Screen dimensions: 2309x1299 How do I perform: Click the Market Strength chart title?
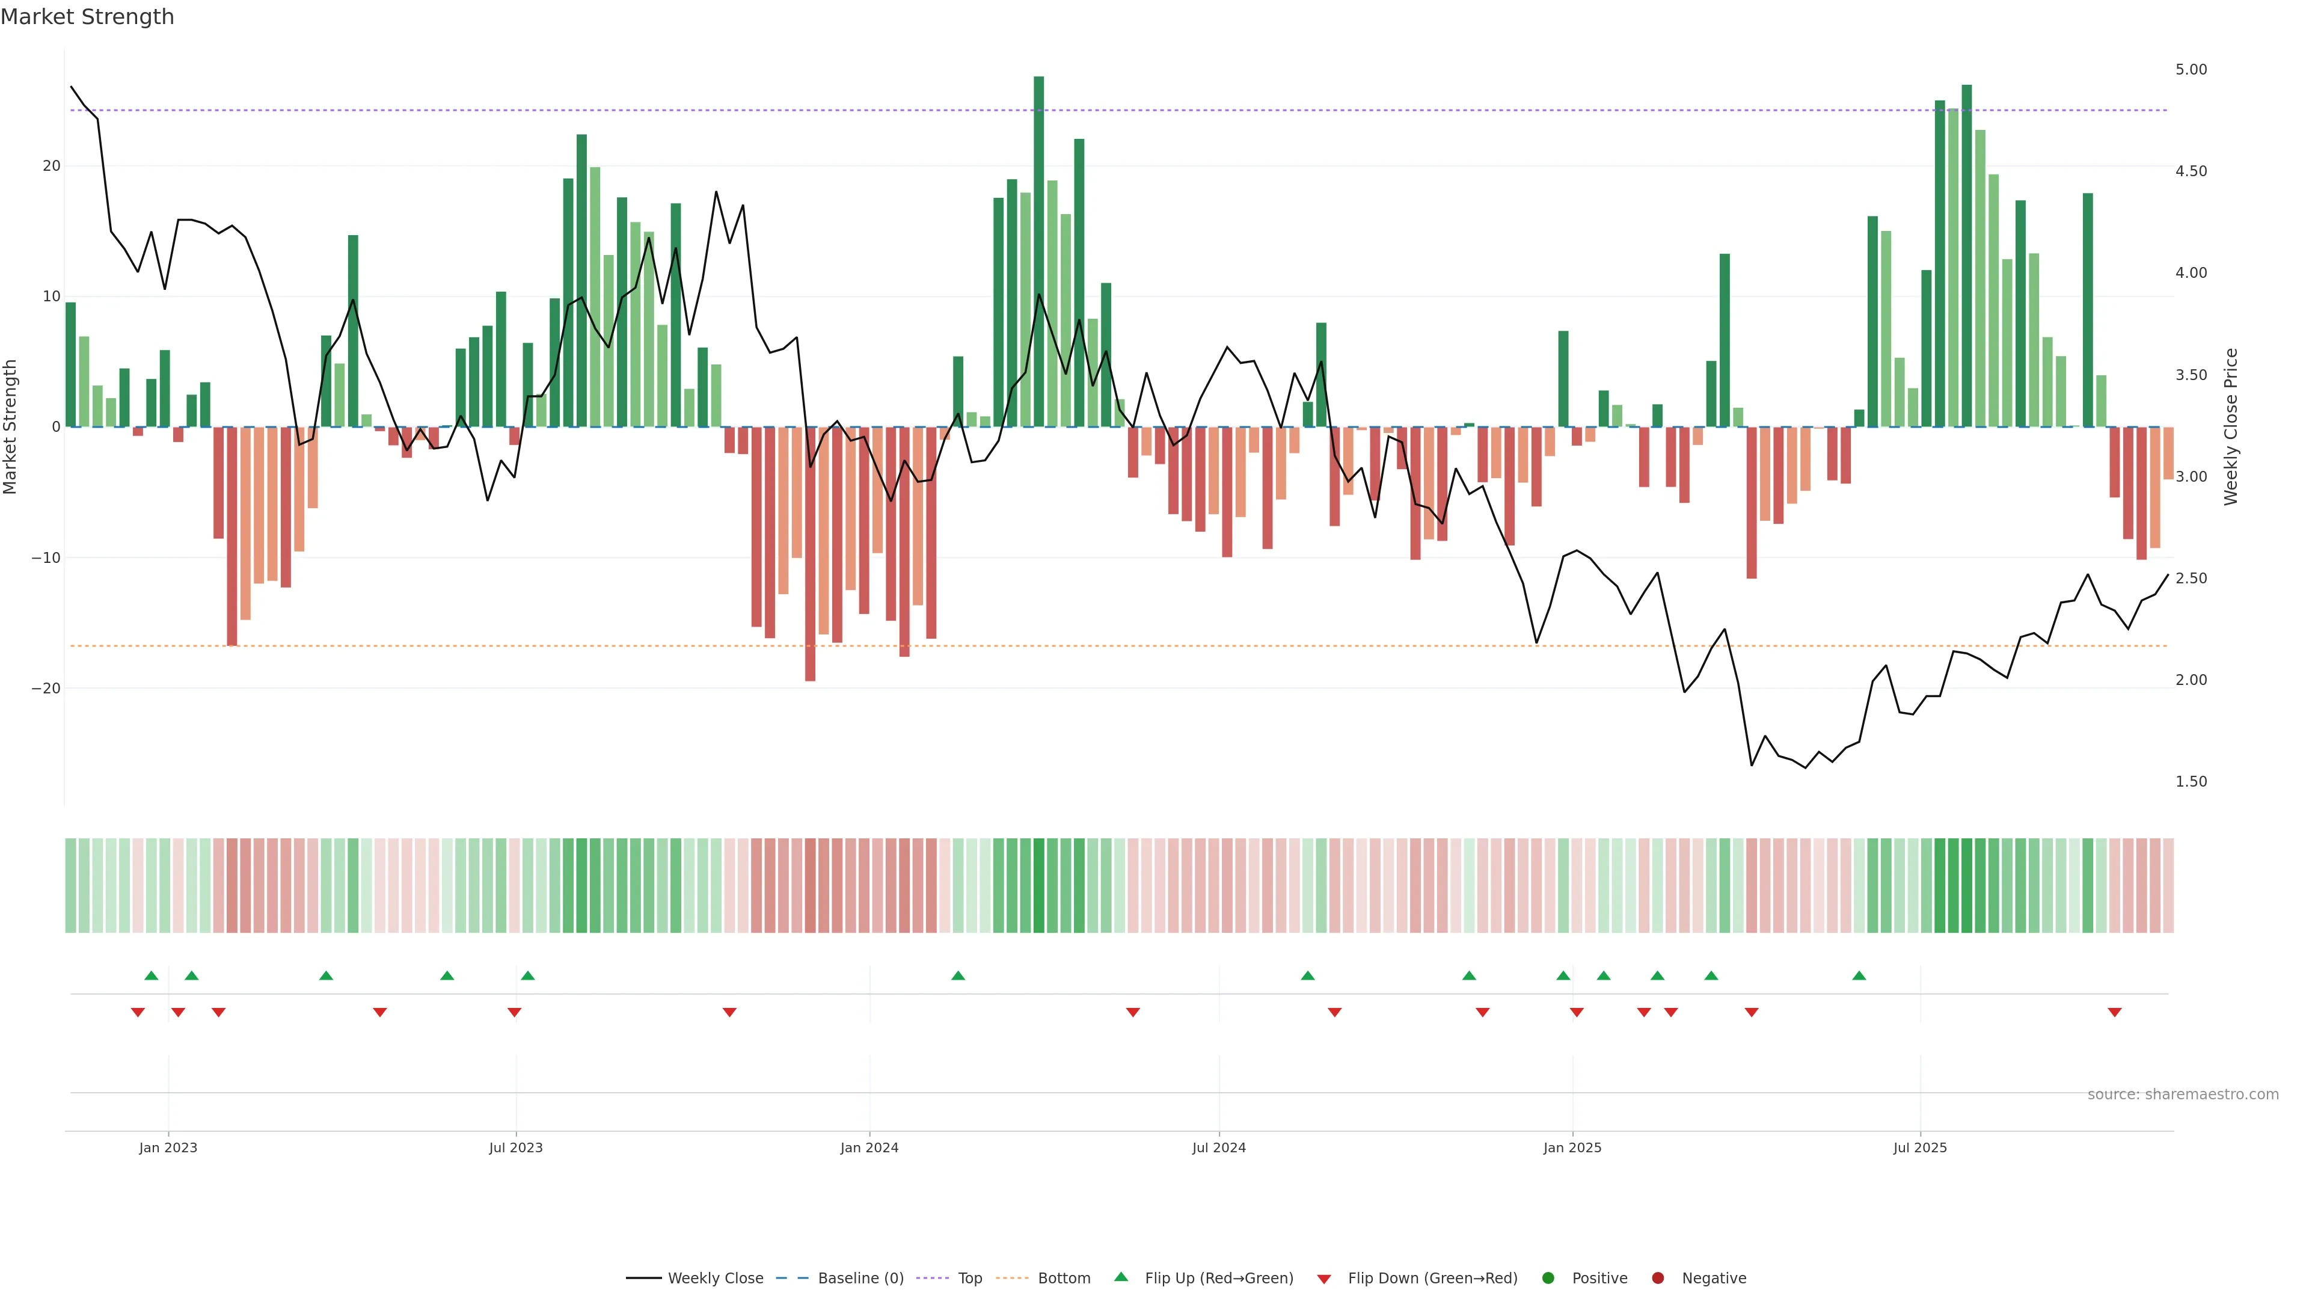click(87, 17)
